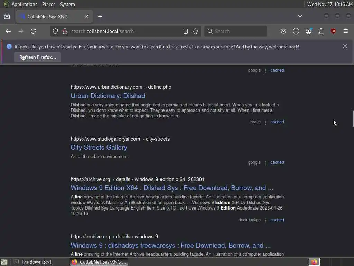Open the extensions puzzle icon
Screen dimensions: 354x266
[321, 31]
